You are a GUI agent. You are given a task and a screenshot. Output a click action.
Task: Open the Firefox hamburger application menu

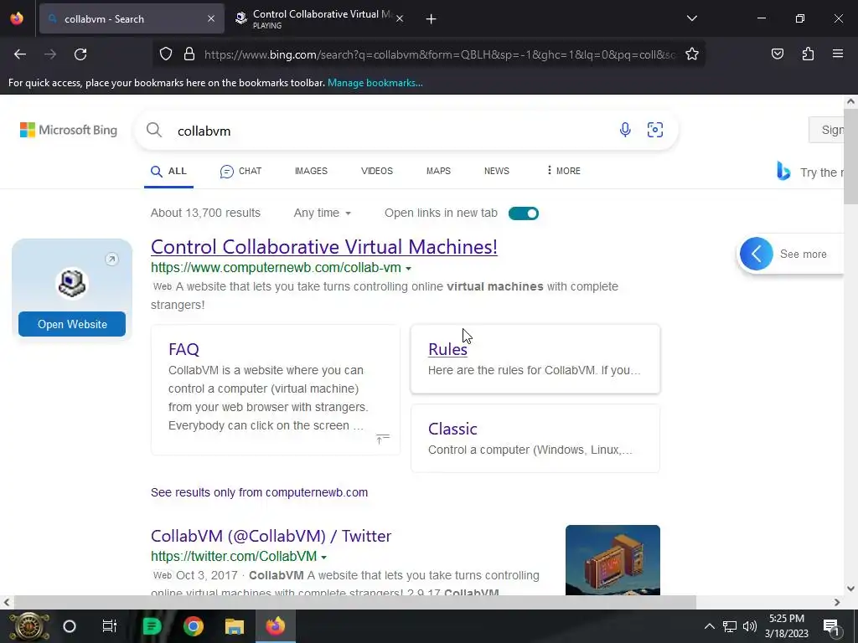[x=838, y=54]
